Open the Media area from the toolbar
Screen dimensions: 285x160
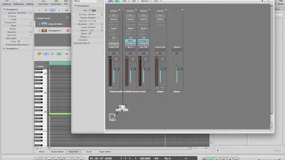[x=281, y=2]
